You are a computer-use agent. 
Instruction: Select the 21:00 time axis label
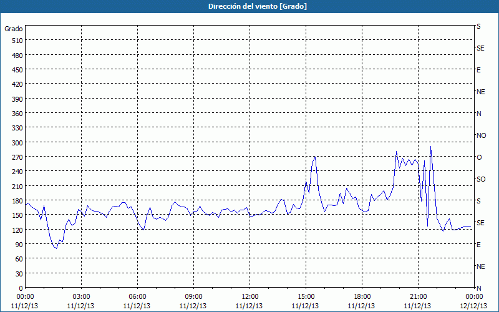coord(418,297)
